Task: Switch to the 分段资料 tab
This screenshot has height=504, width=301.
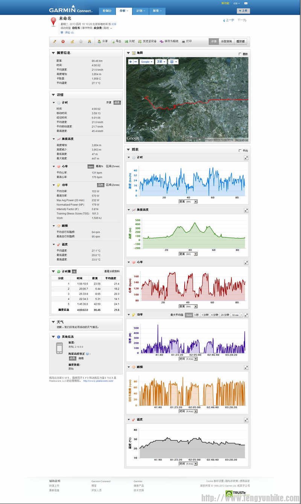Action: 227,41
